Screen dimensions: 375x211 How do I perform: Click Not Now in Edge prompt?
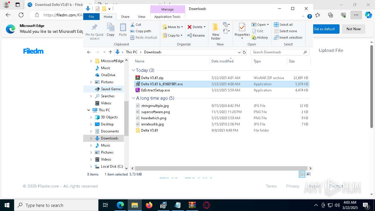coord(354,29)
